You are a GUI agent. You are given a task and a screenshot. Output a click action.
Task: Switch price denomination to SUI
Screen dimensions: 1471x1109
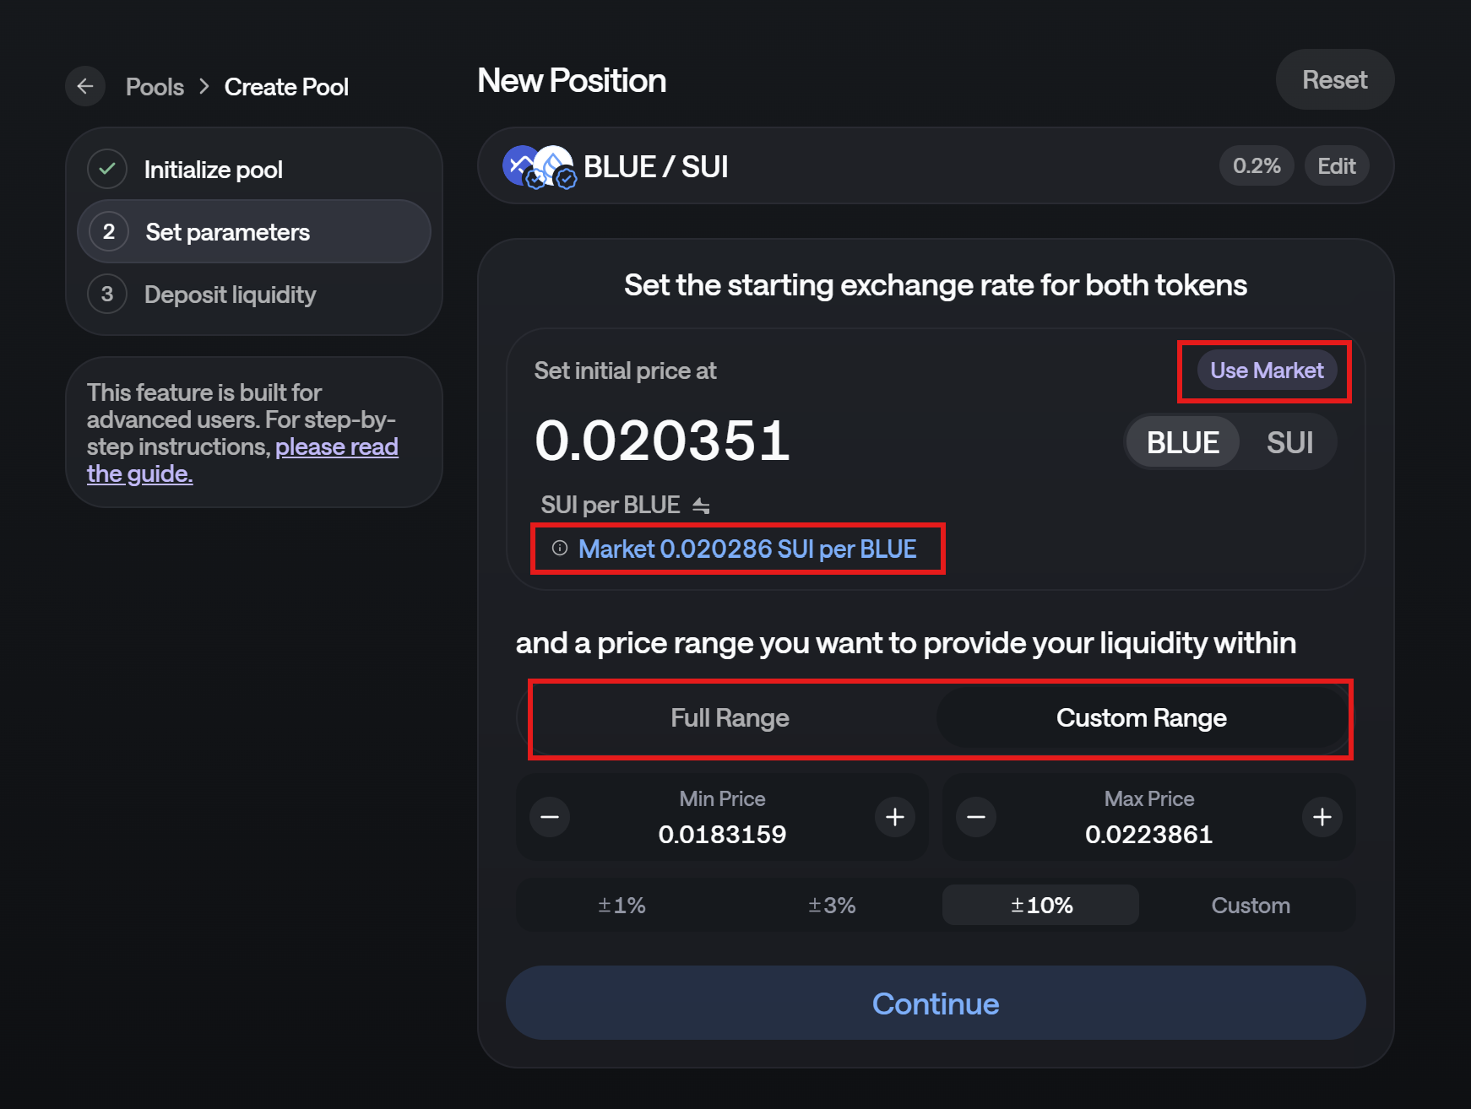[x=1289, y=442]
